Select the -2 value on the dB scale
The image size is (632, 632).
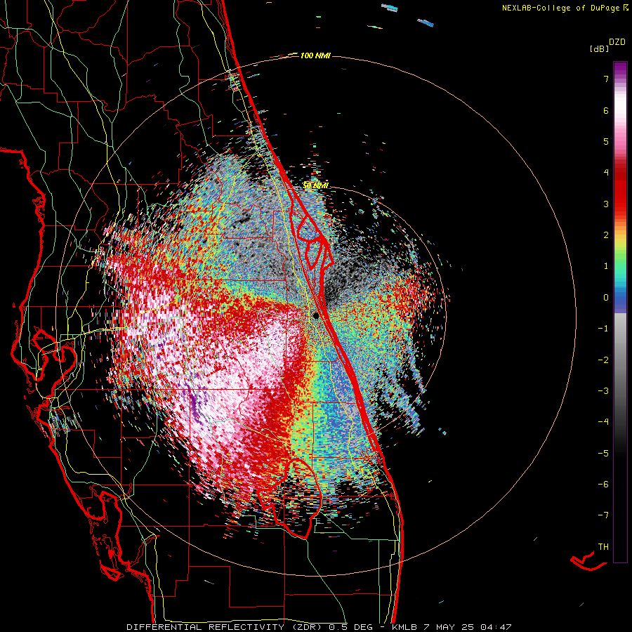tap(603, 360)
